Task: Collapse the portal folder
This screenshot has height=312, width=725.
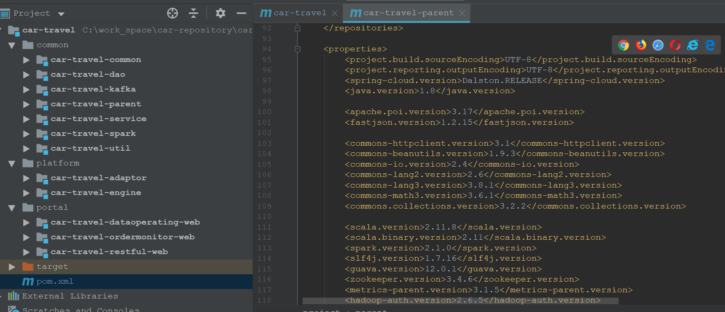Action: [12, 208]
